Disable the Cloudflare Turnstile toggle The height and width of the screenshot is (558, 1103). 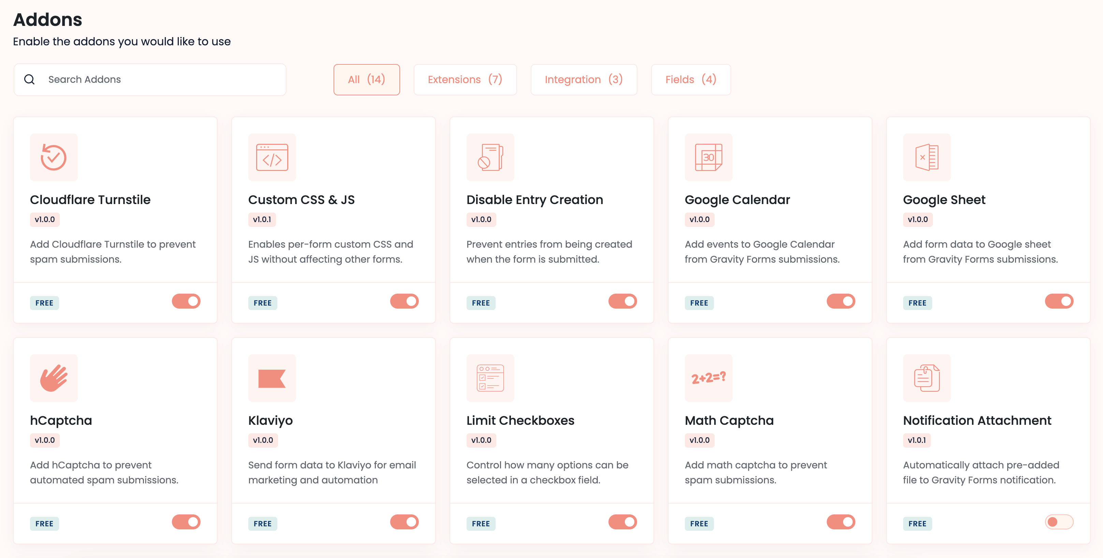pos(186,301)
